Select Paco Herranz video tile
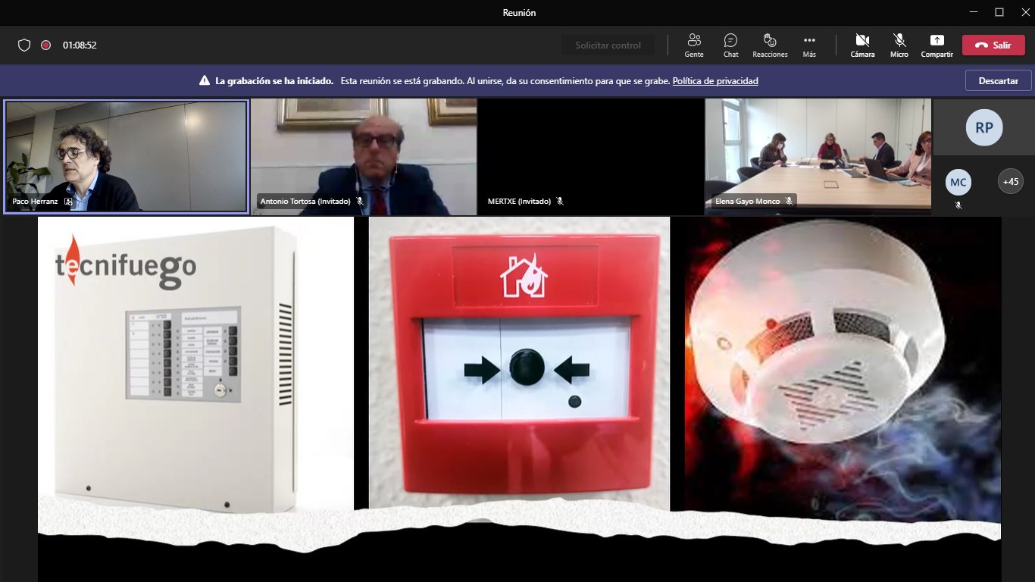1035x582 pixels. [x=126, y=157]
